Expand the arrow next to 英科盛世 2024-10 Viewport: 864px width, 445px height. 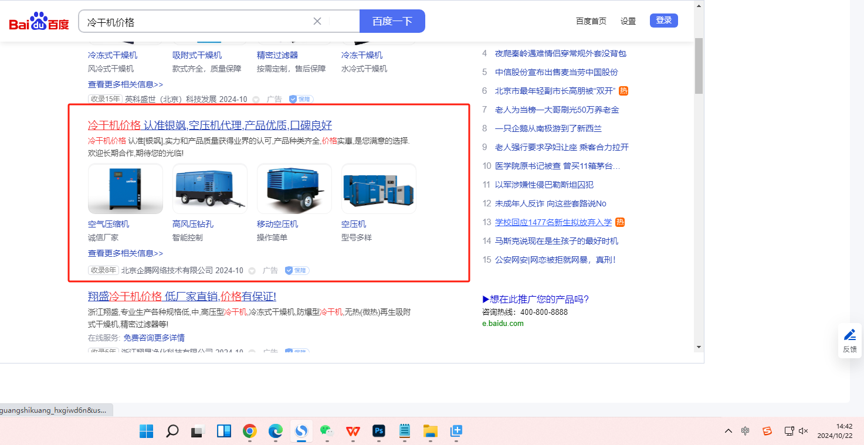tap(256, 100)
